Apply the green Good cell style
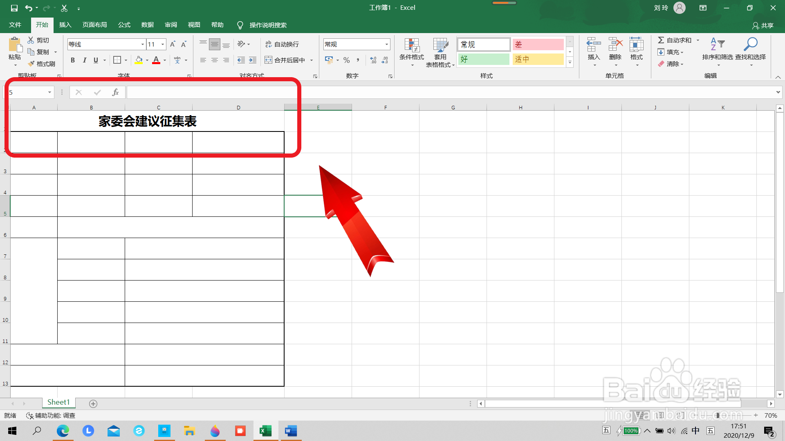This screenshot has width=785, height=441. click(x=483, y=59)
